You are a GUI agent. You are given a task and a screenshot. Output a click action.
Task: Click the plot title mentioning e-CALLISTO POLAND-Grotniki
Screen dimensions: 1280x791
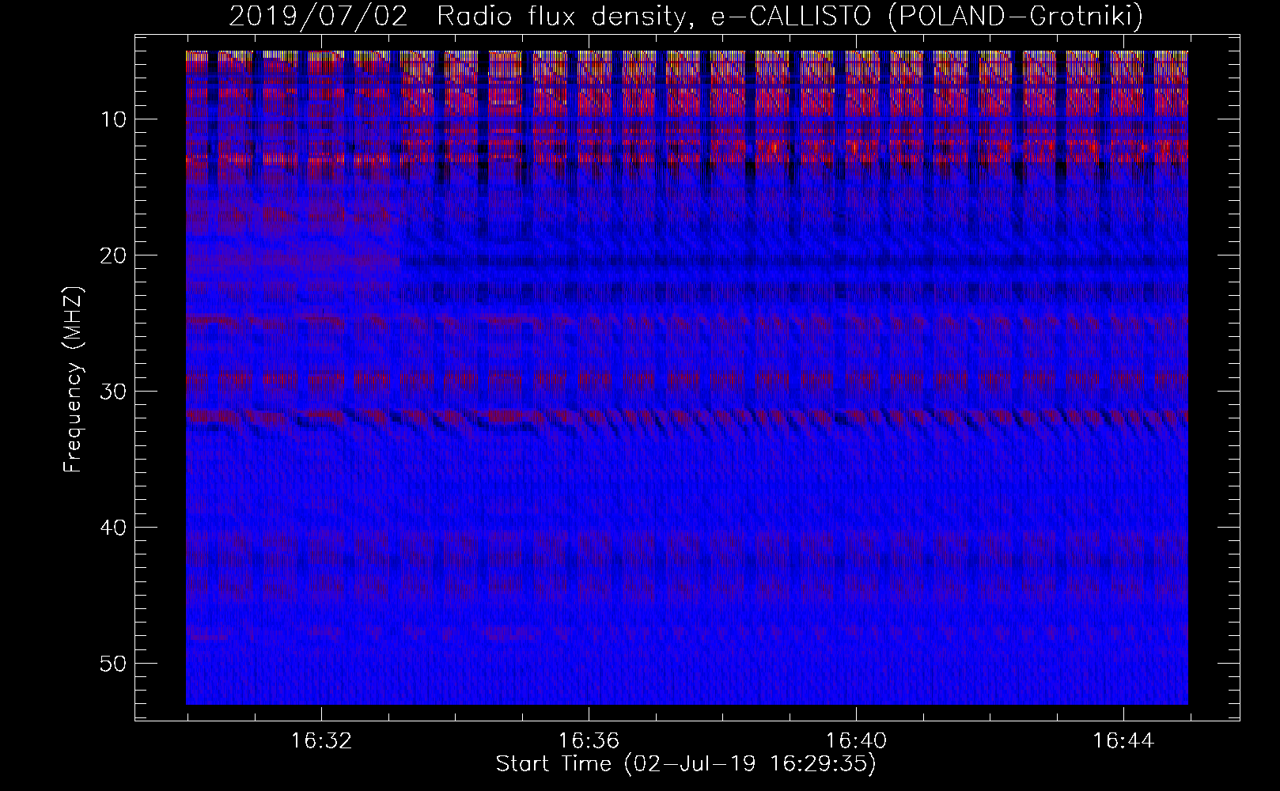pyautogui.click(x=686, y=17)
